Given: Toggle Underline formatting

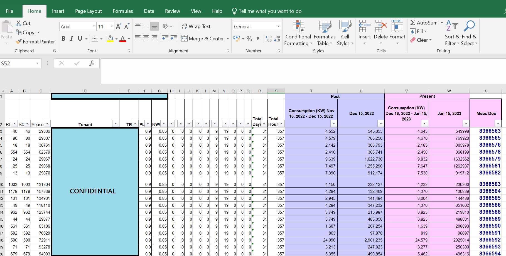Looking at the screenshot, I should coord(80,39).
